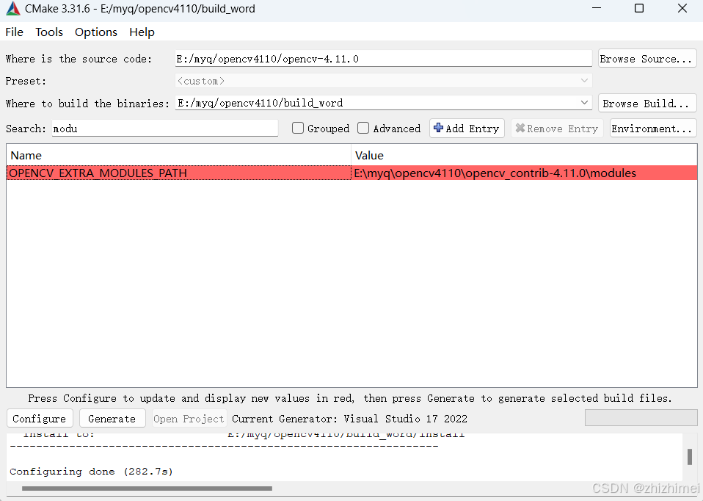703x501 pixels.
Task: Click Browse Build button
Action: 647,104
